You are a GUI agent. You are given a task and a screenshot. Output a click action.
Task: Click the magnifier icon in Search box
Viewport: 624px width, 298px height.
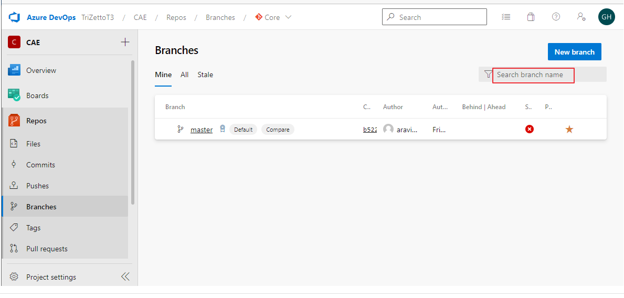[391, 17]
